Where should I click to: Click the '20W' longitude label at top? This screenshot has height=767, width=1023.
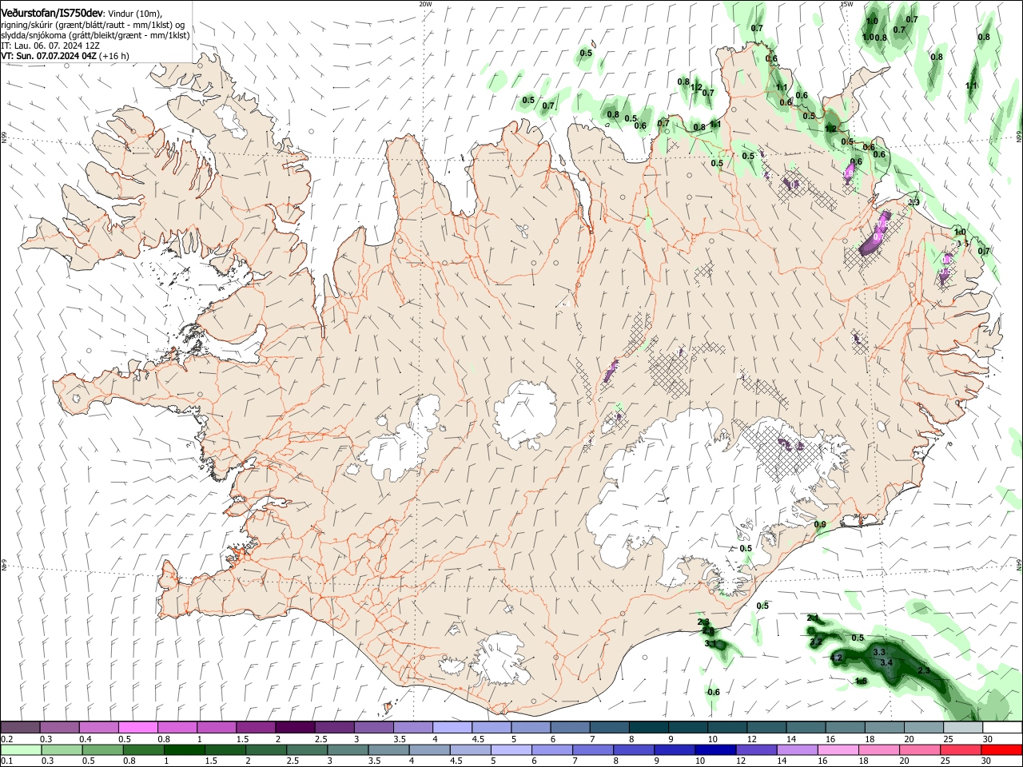tap(425, 4)
